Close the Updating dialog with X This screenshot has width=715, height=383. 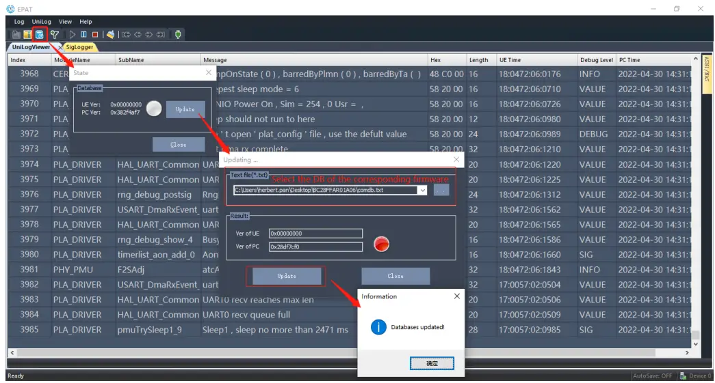pyautogui.click(x=456, y=159)
